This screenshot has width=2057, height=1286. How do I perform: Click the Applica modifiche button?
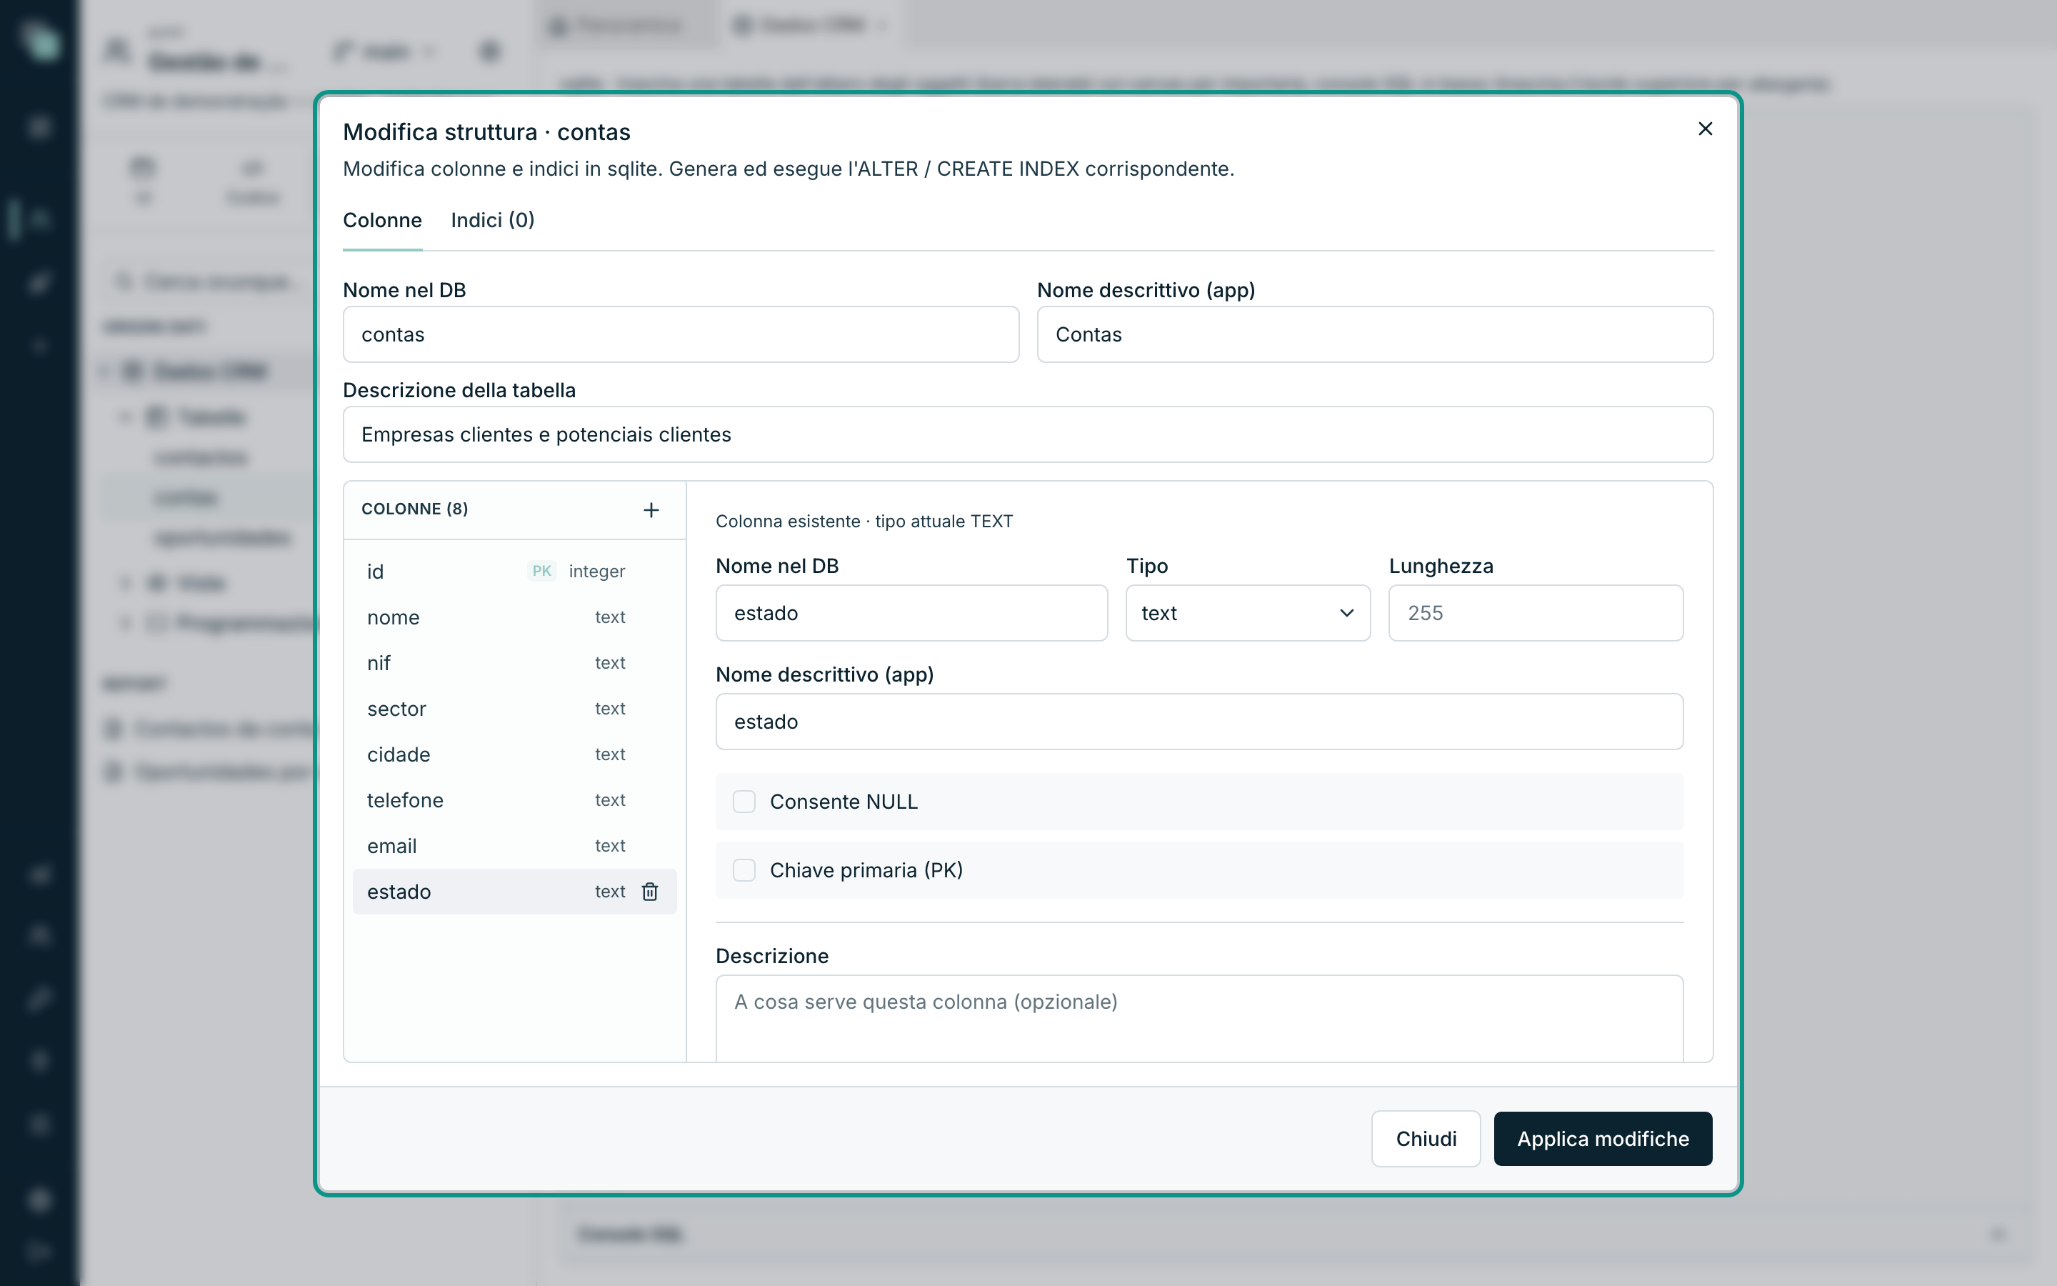click(x=1603, y=1139)
